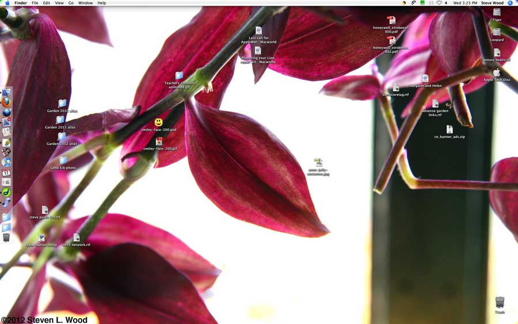Open the Trash in the Dock
This screenshot has height=324, width=518.
[6, 238]
